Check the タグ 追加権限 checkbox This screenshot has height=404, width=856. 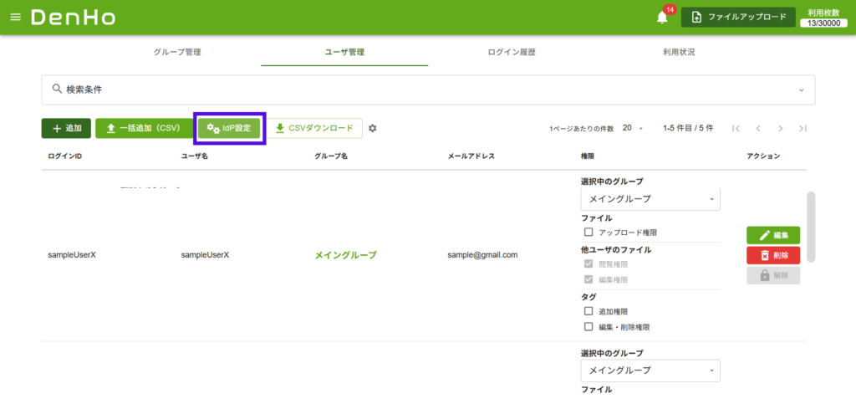(588, 311)
